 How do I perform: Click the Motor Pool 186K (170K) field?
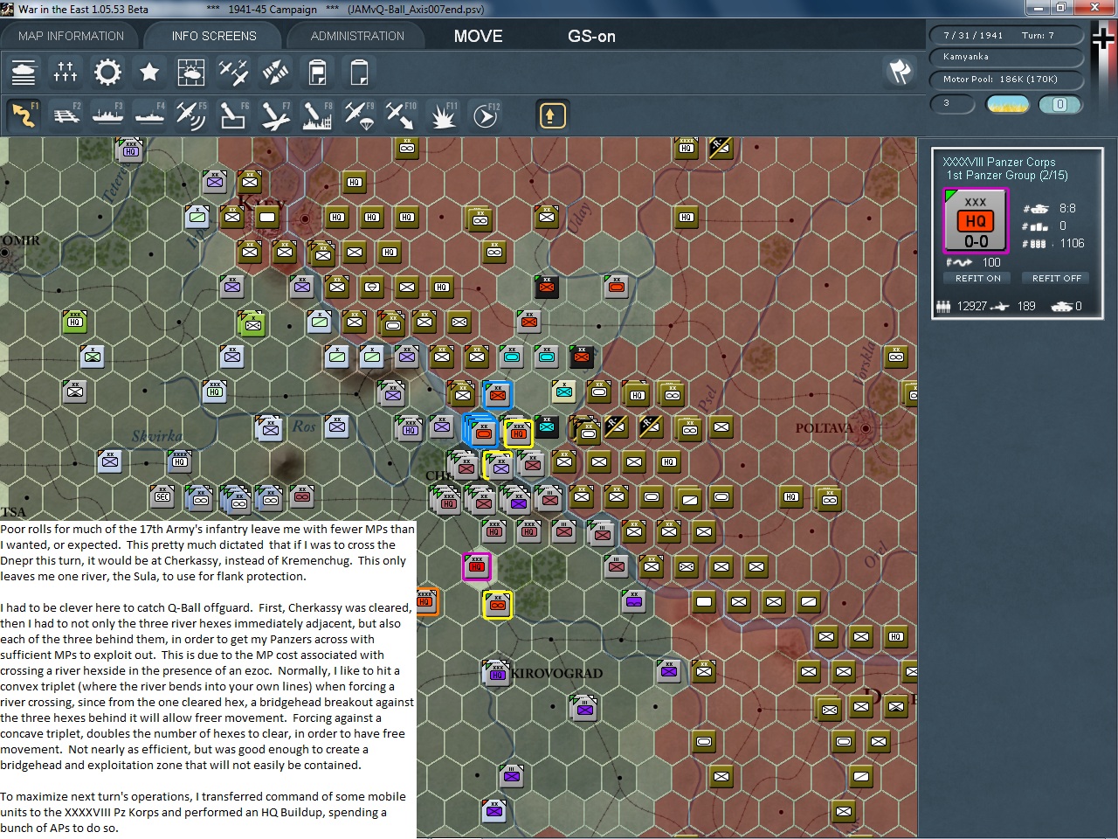pyautogui.click(x=1006, y=80)
